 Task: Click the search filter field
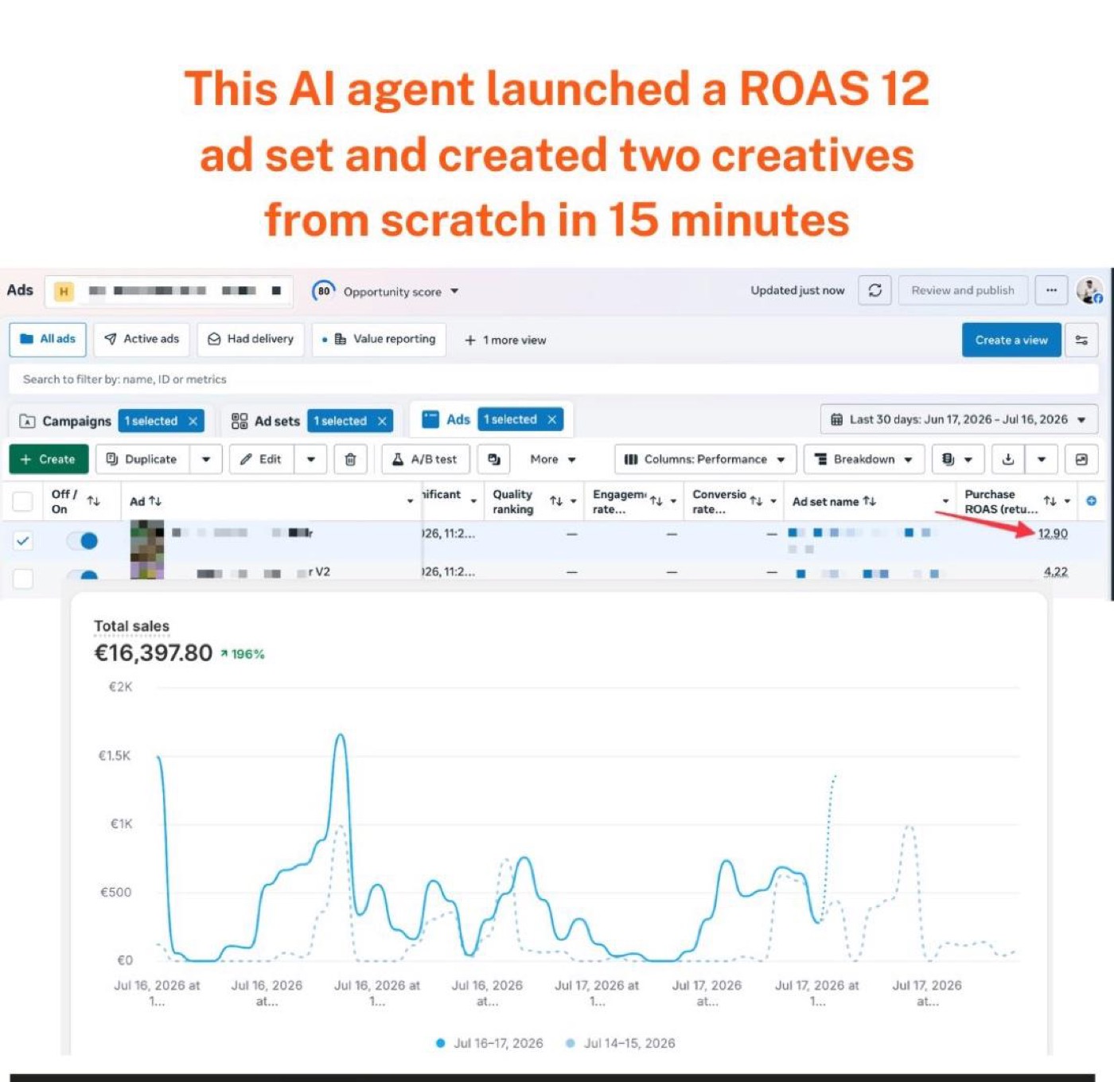pos(554,379)
